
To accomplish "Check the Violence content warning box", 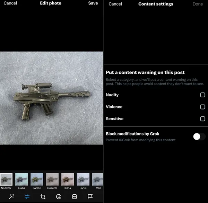I will (202, 107).
